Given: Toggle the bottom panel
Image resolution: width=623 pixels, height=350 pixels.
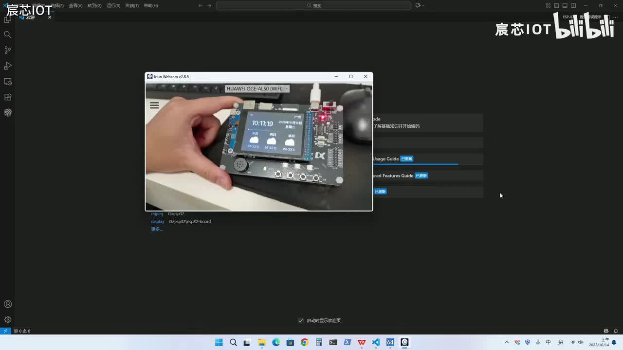Looking at the screenshot, I should point(565,6).
